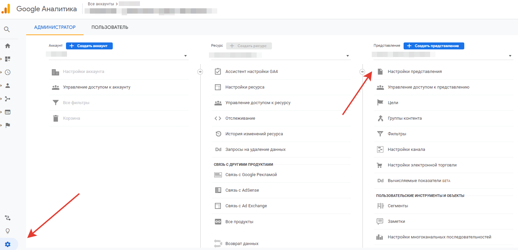Click Все аккаунты breadcrumb in header
Viewport: 518px width, 250px height.
[x=101, y=4]
